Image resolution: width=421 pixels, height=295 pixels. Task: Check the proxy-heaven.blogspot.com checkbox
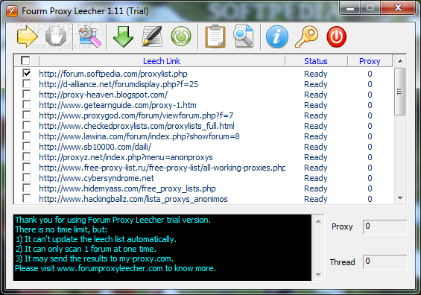pos(27,94)
